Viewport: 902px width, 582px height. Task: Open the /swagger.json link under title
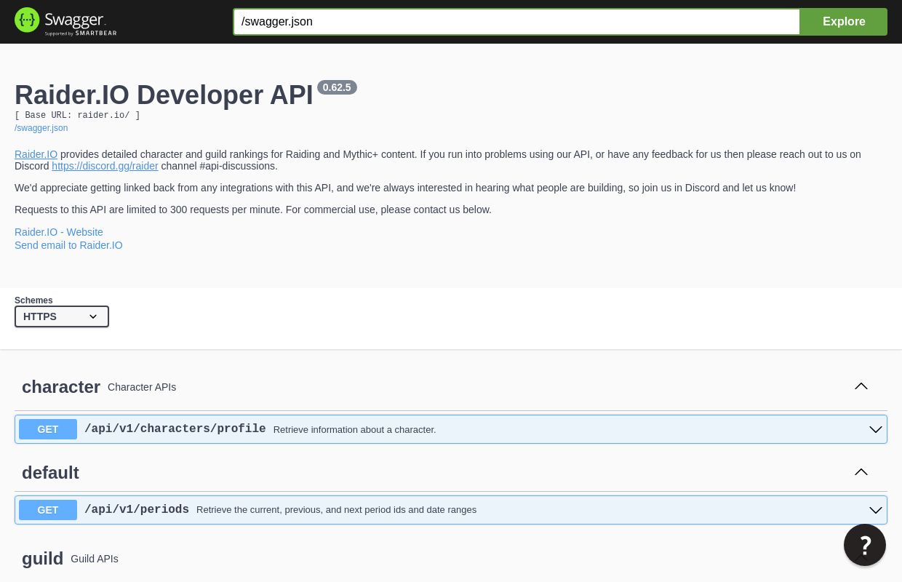point(41,128)
